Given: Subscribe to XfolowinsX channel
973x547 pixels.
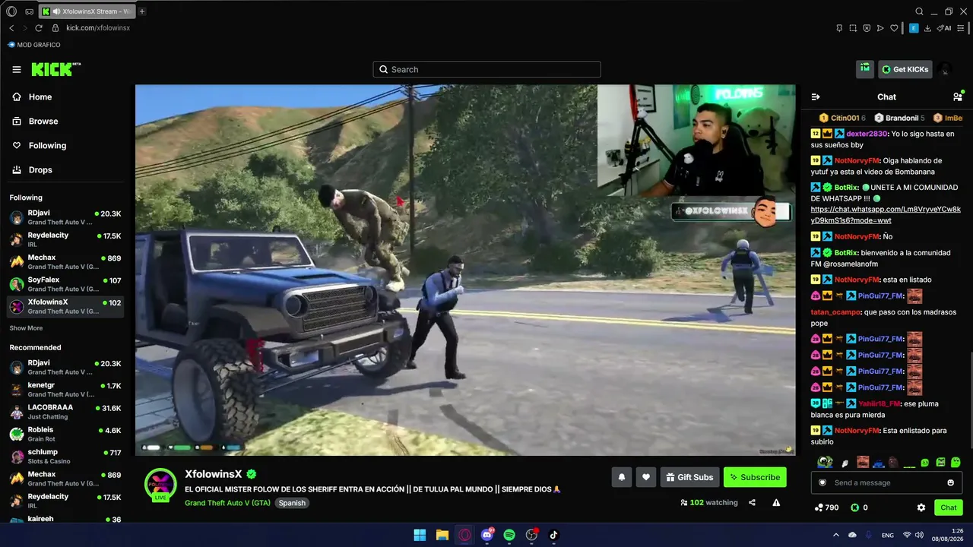Looking at the screenshot, I should 755,477.
